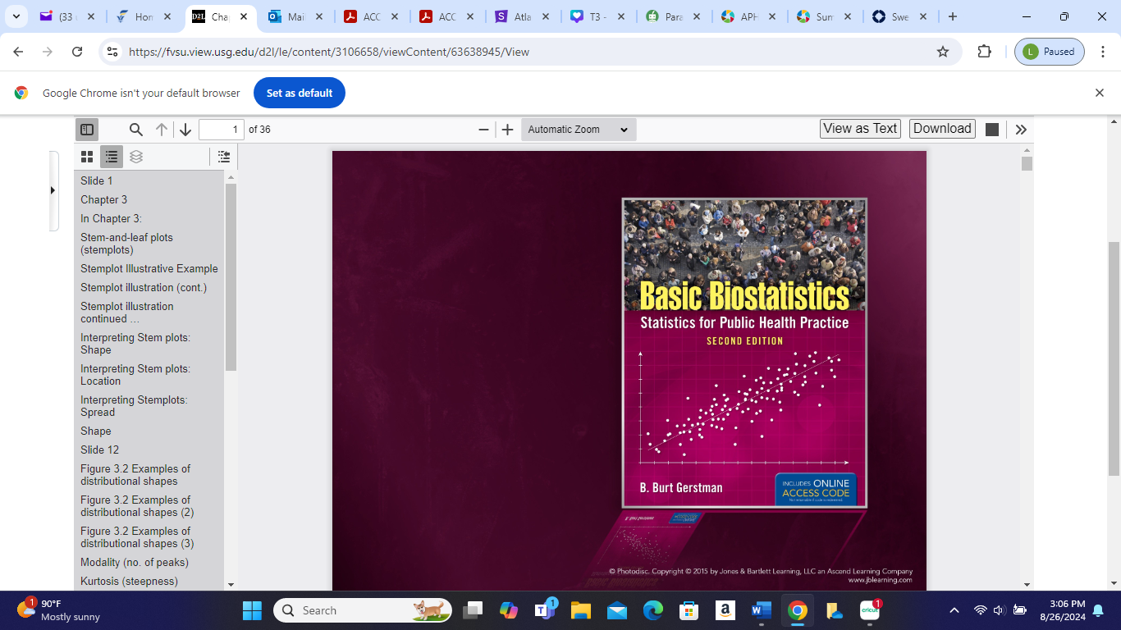Open the find-in-document magnifier tool
The image size is (1121, 630).
(x=136, y=130)
